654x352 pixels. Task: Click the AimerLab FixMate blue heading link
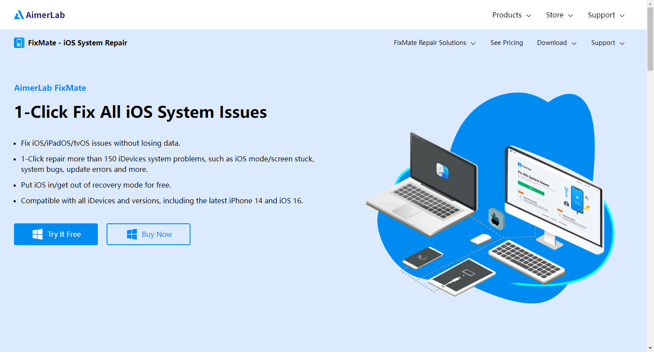pos(50,88)
